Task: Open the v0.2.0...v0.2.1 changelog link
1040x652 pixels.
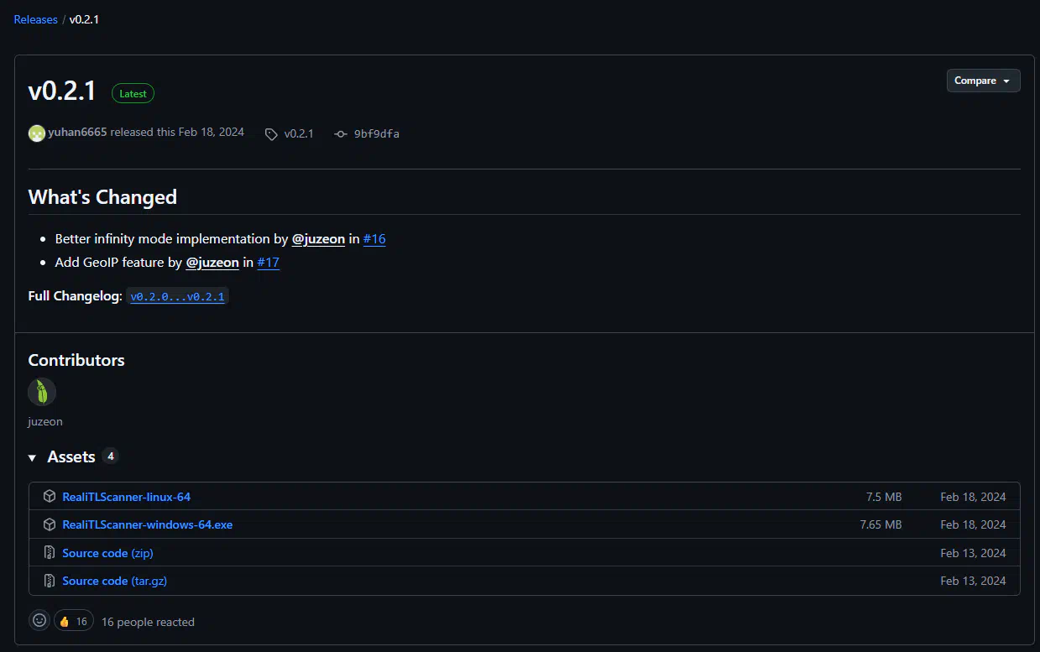Action: [177, 297]
